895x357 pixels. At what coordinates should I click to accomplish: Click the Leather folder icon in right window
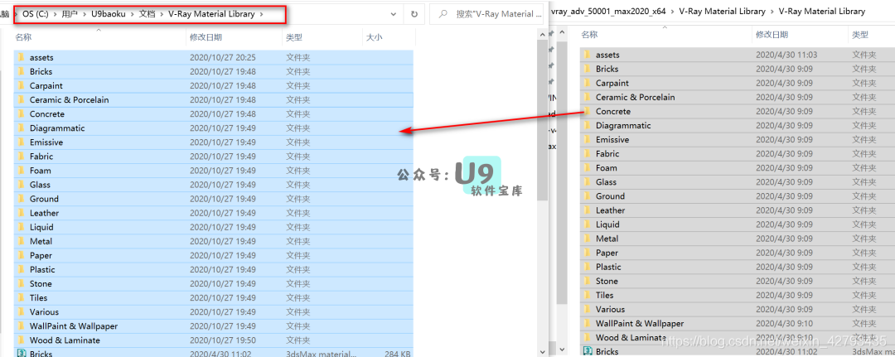click(x=588, y=210)
